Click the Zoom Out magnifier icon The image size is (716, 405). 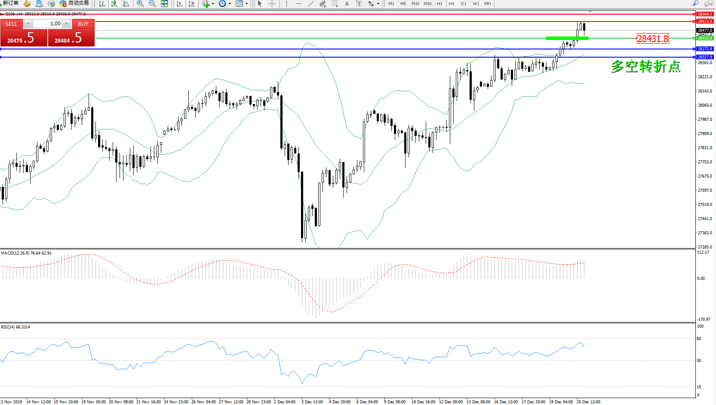coord(152,4)
